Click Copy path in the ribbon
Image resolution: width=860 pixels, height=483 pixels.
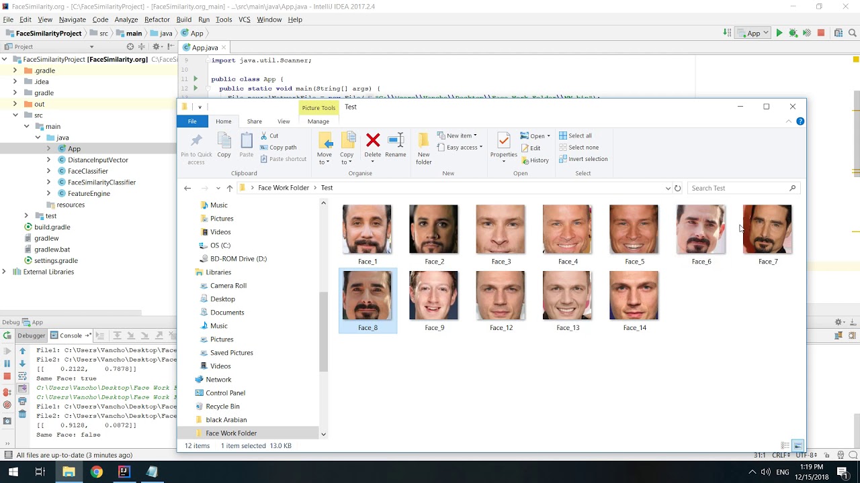click(x=278, y=148)
